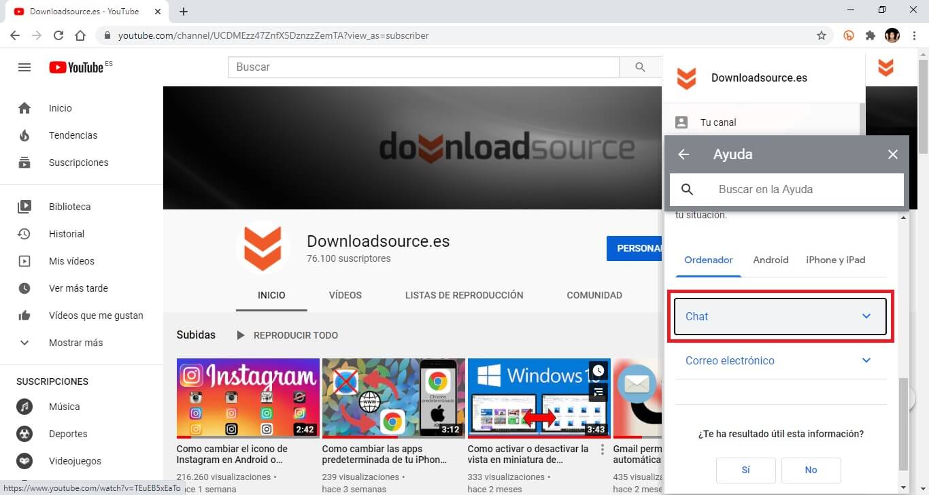Click the Tu canal icon
929x495 pixels.
click(681, 122)
